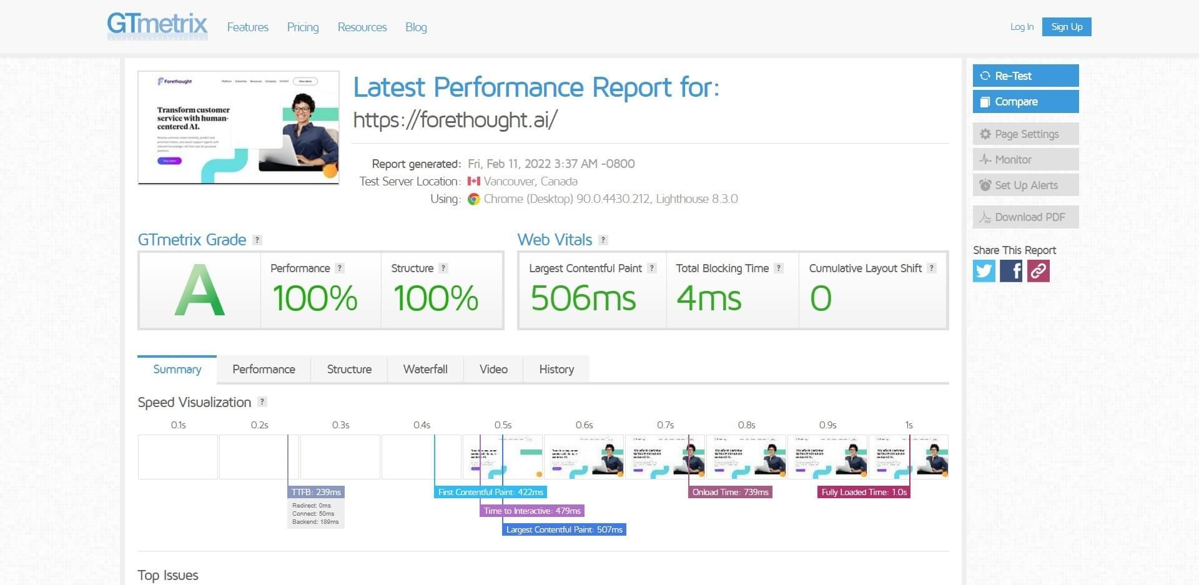This screenshot has width=1199, height=585.
Task: Click Download PDF button
Action: [1025, 217]
